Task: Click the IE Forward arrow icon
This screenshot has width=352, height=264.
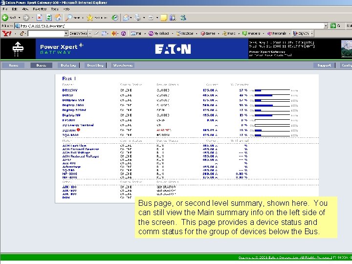Action: [x=26, y=18]
